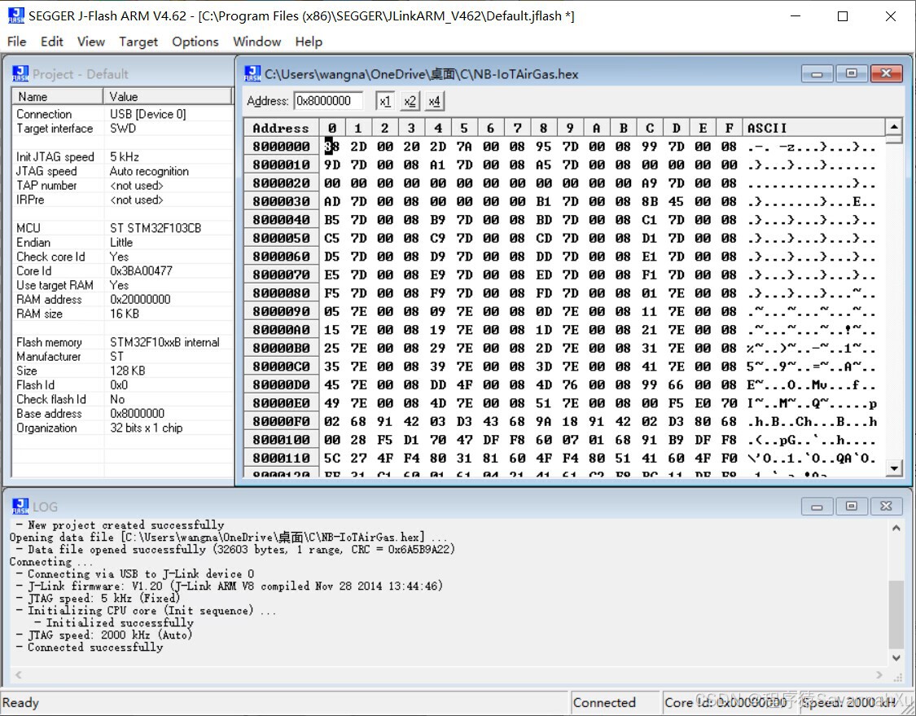Open the View menu
This screenshot has width=916, height=716.
[90, 42]
